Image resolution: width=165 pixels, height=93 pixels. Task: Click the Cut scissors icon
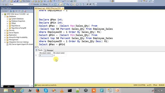[45, 1]
